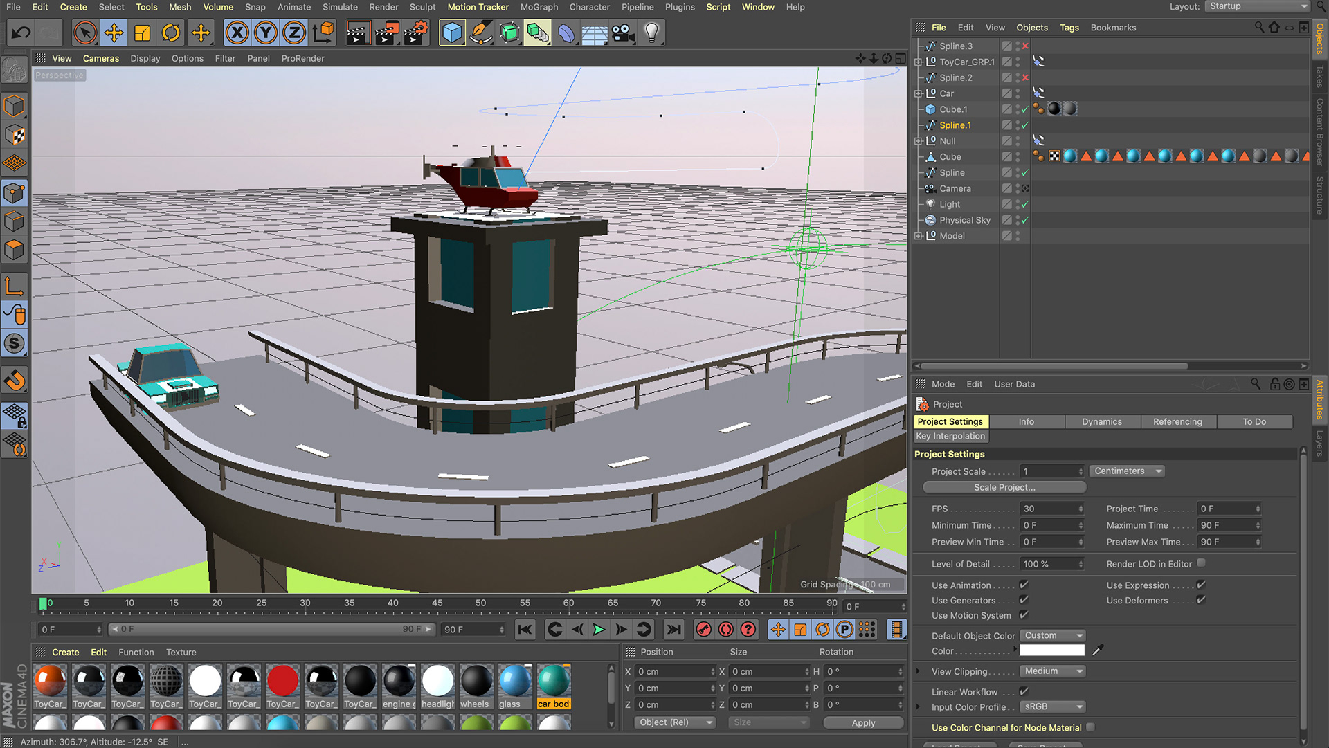The width and height of the screenshot is (1329, 748).
Task: Click the white default Color swatch
Action: click(x=1051, y=650)
